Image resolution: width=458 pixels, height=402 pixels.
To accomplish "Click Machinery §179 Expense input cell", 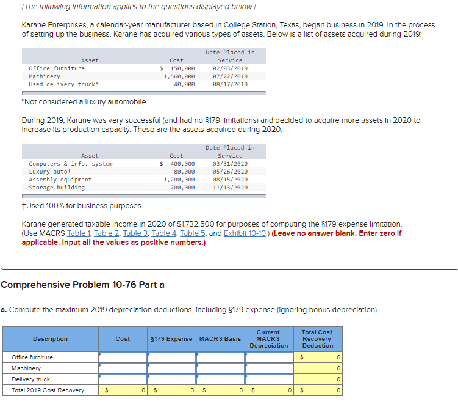I will pyautogui.click(x=171, y=368).
